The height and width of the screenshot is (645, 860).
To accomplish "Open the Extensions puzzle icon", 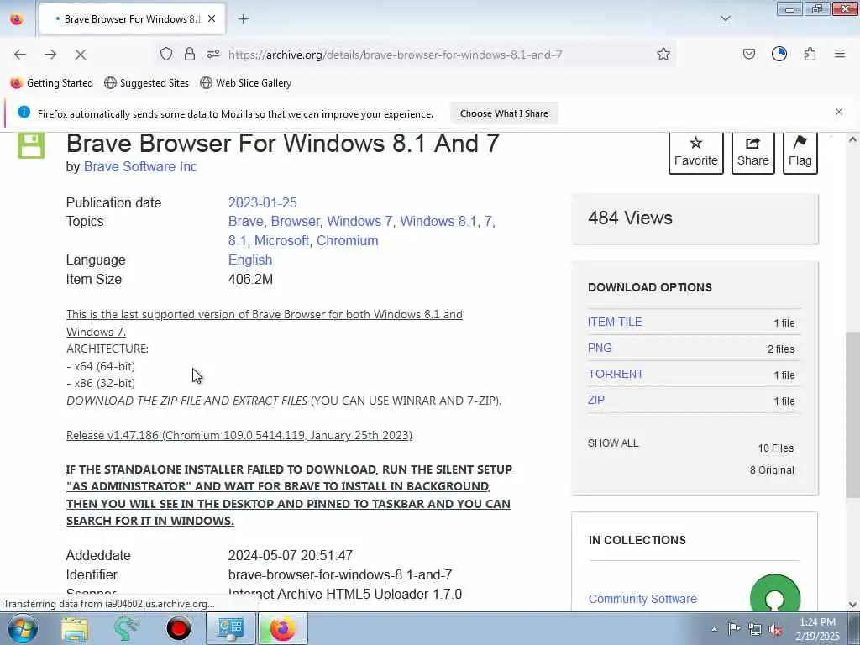I will pyautogui.click(x=810, y=54).
